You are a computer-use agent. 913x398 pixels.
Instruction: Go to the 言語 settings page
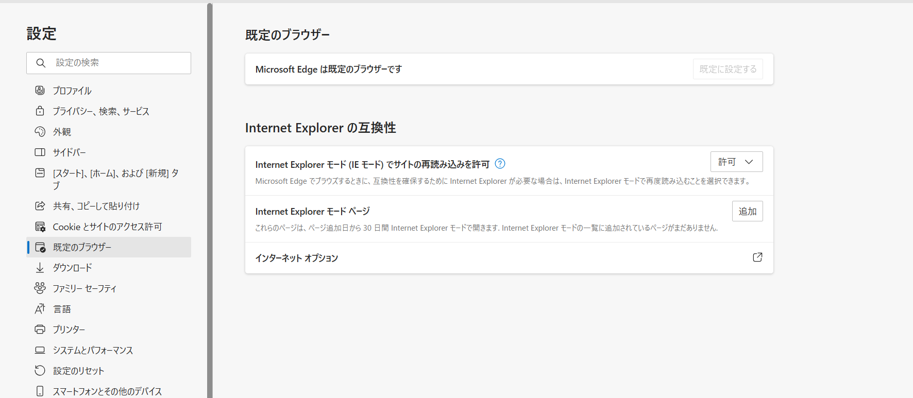coord(109,308)
